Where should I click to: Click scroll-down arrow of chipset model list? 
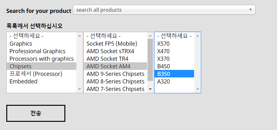pyautogui.click(x=198, y=89)
